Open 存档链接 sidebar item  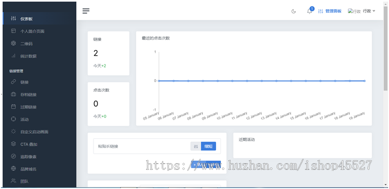[40, 95]
